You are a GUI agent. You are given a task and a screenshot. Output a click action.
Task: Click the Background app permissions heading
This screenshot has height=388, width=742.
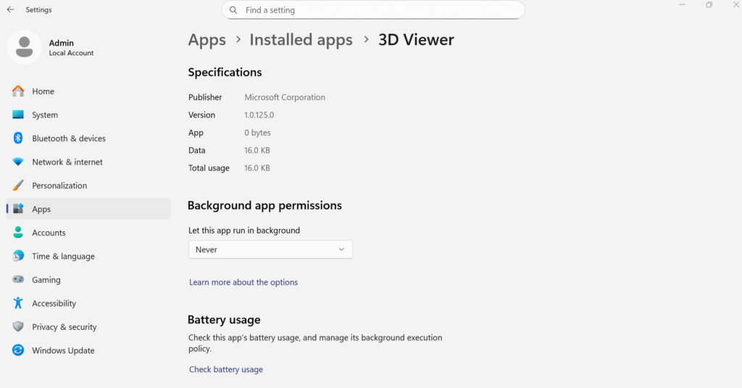coord(264,205)
